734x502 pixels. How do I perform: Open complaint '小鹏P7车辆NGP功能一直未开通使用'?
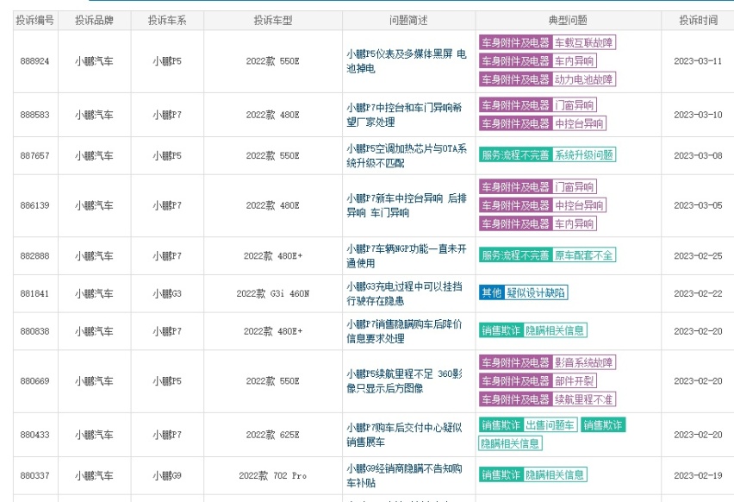coord(407,256)
